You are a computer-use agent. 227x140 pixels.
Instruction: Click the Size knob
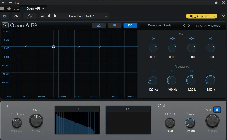[x=36, y=121]
